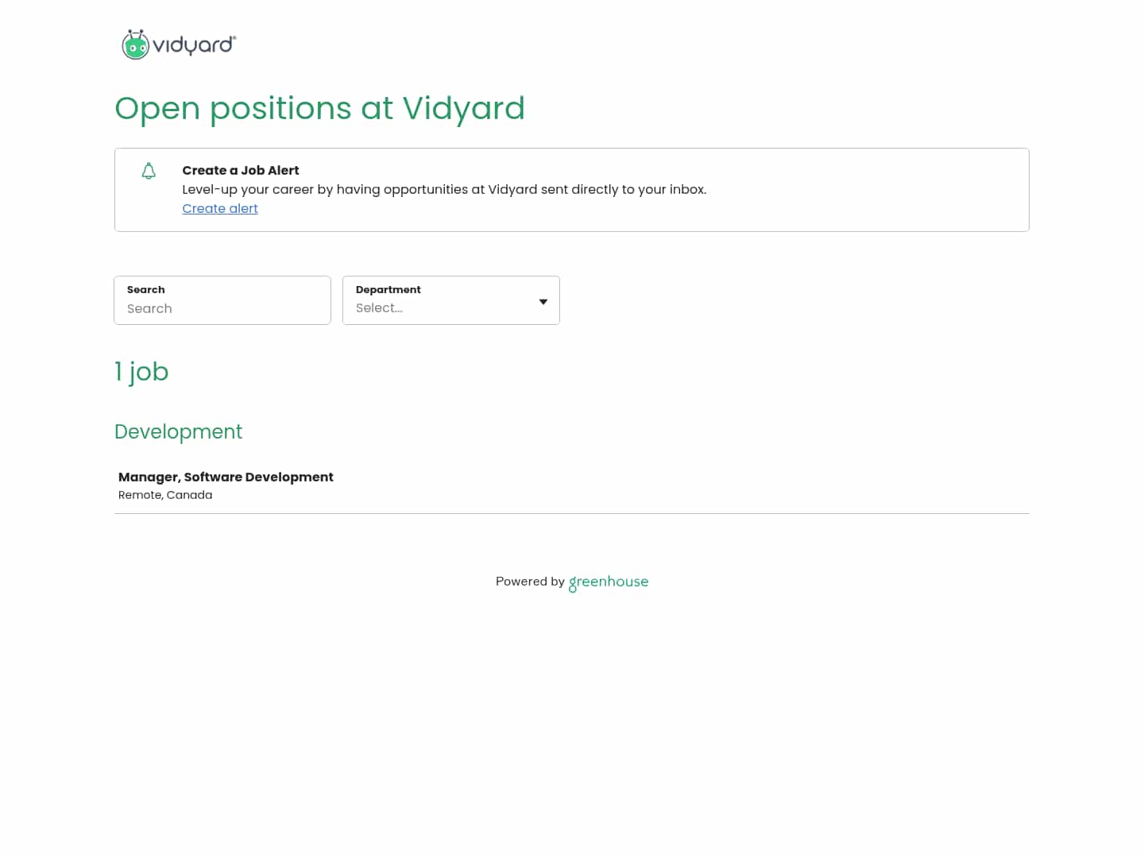The width and height of the screenshot is (1144, 858).
Task: Click the "Create a Job Alert" title
Action: [241, 170]
